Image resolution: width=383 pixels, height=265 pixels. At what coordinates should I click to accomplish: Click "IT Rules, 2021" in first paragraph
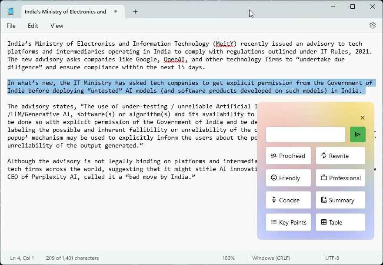pyautogui.click(x=345, y=52)
